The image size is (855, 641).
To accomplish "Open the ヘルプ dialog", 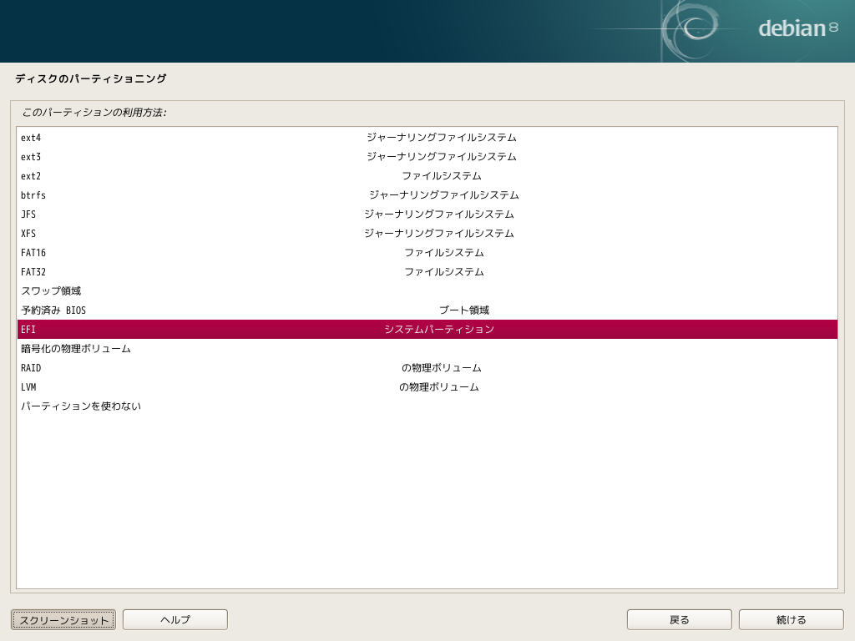I will (175, 619).
